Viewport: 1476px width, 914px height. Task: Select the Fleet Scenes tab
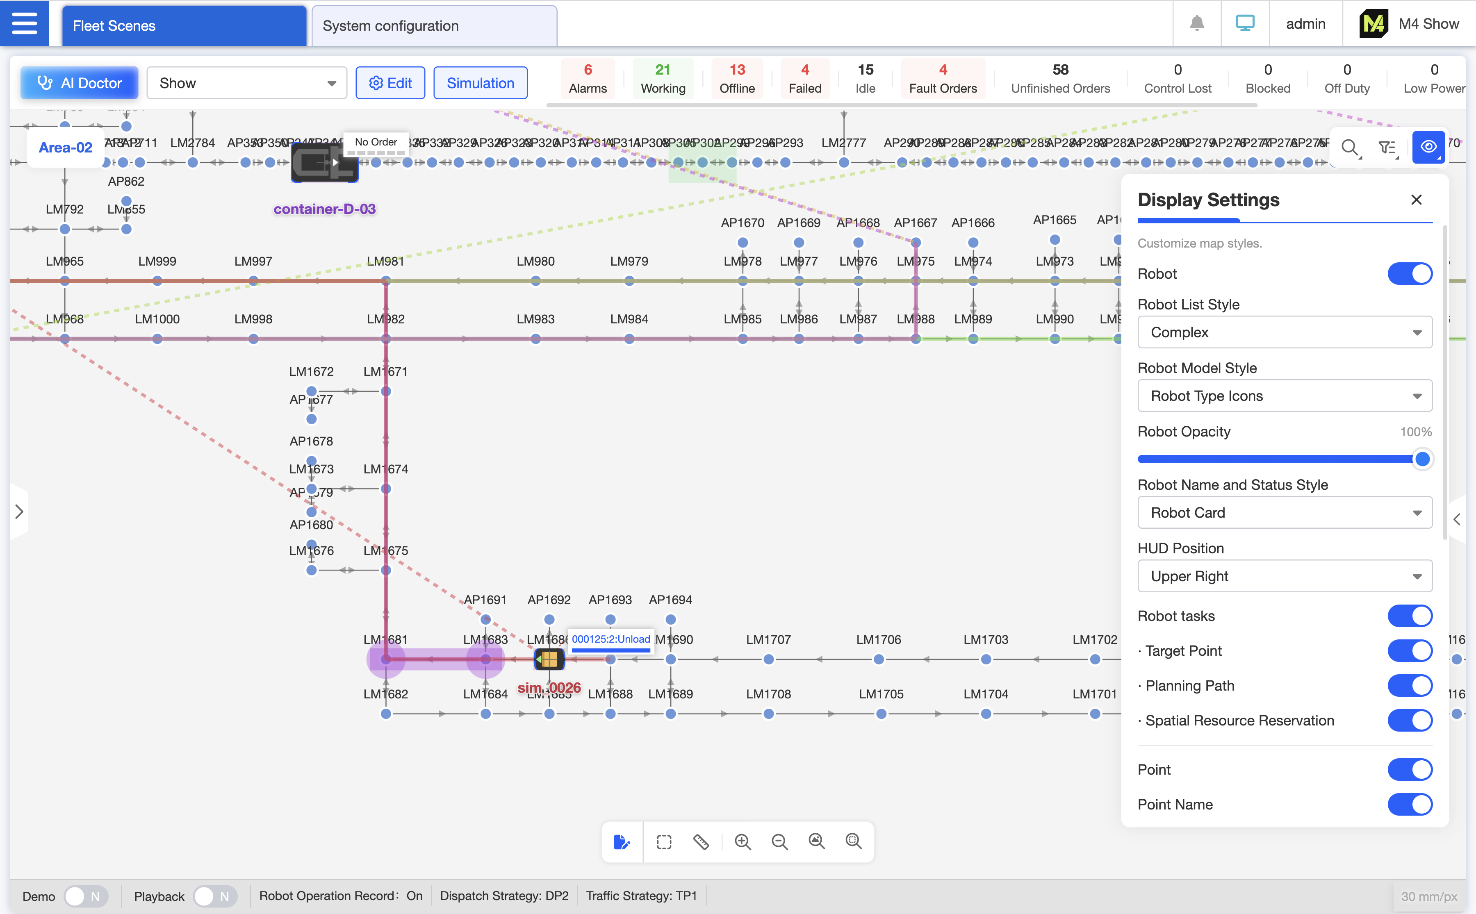(184, 26)
